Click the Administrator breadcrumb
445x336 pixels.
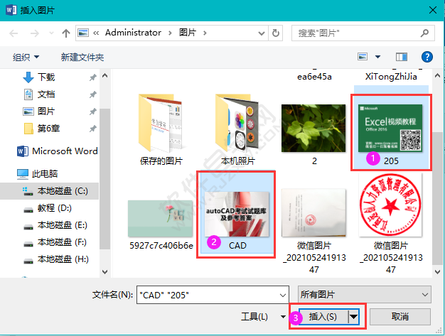click(x=133, y=33)
